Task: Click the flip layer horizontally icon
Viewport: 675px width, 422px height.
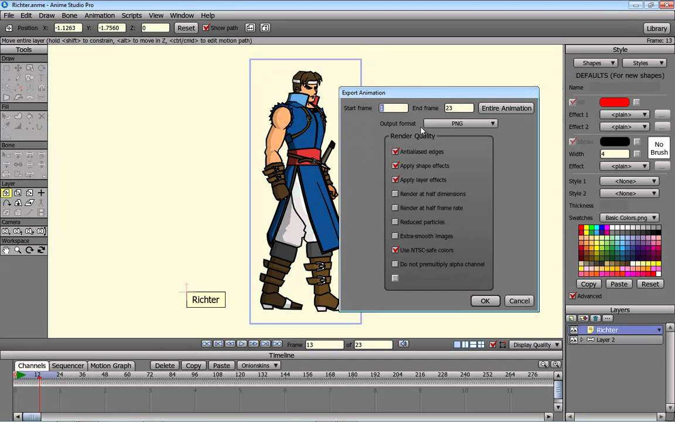Action: tap(250, 28)
